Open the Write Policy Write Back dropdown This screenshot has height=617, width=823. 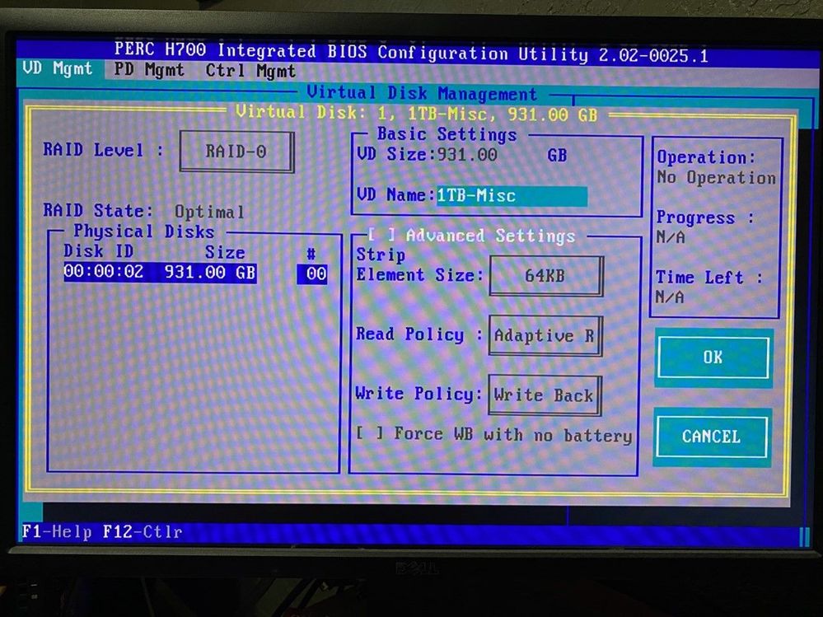(x=545, y=395)
